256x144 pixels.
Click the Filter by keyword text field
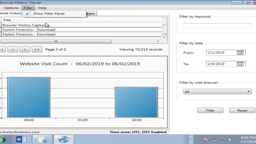point(217,26)
